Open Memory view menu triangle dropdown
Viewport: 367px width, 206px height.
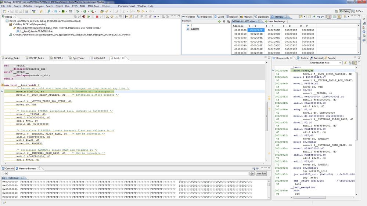[352, 16]
